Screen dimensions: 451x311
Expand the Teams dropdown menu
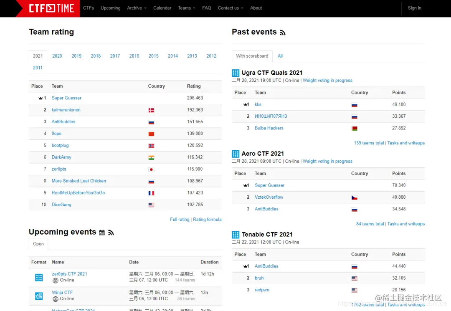coord(186,8)
